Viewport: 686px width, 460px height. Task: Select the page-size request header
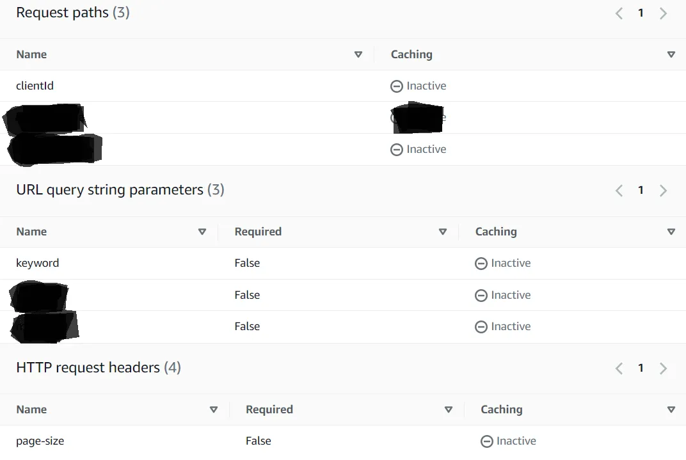(x=40, y=441)
